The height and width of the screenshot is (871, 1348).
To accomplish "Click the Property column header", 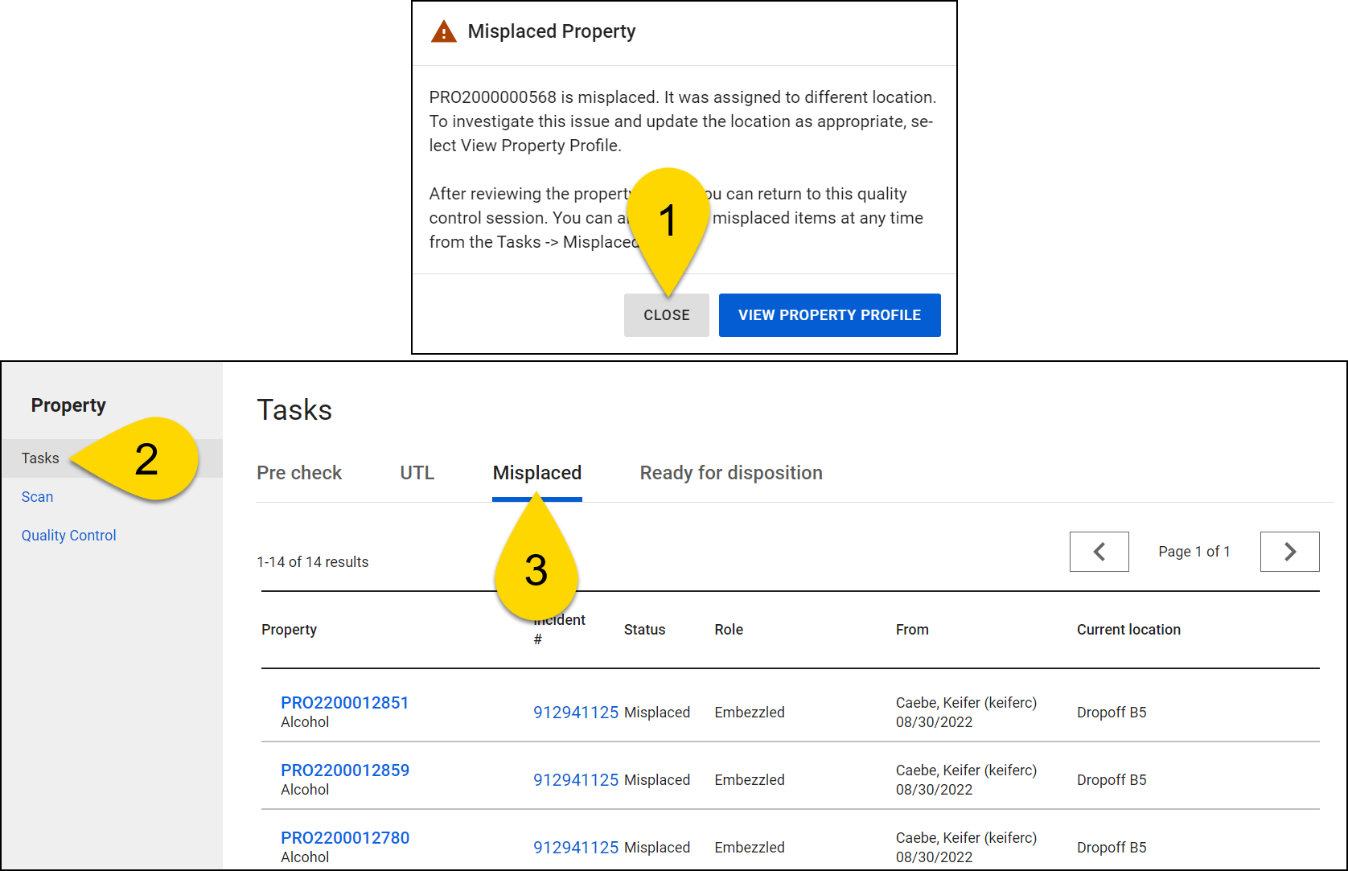I will [289, 630].
